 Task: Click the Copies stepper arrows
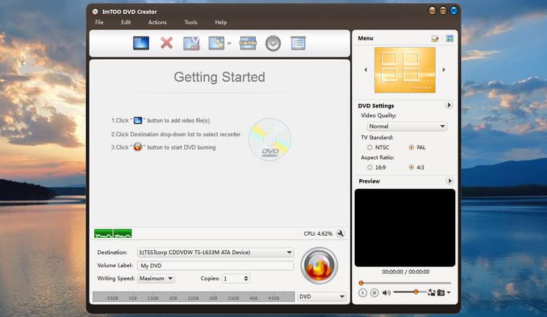point(246,278)
